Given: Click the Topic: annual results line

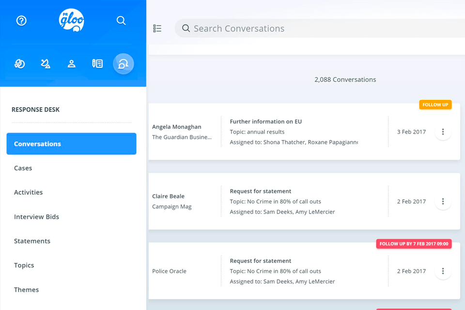Looking at the screenshot, I should (257, 132).
